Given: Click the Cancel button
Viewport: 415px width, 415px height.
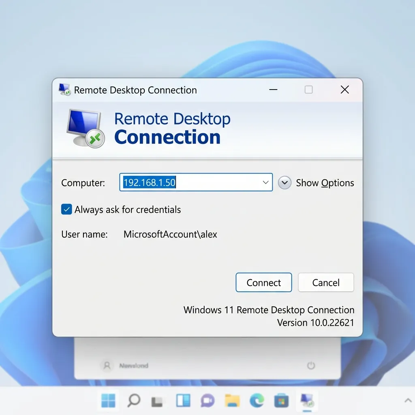Looking at the screenshot, I should [x=326, y=282].
